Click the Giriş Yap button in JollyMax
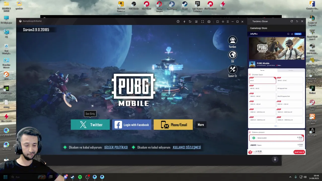The image size is (322, 181). 298,34
